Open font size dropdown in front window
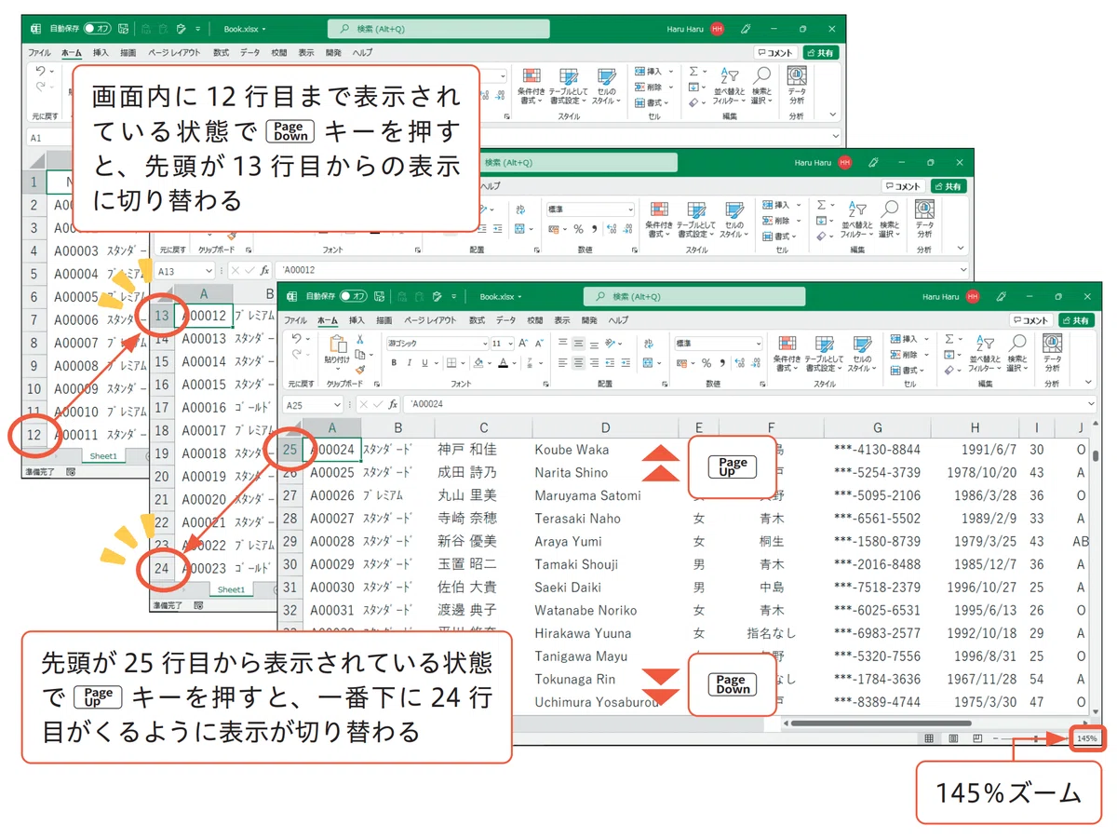The image size is (1117, 838). 511,344
